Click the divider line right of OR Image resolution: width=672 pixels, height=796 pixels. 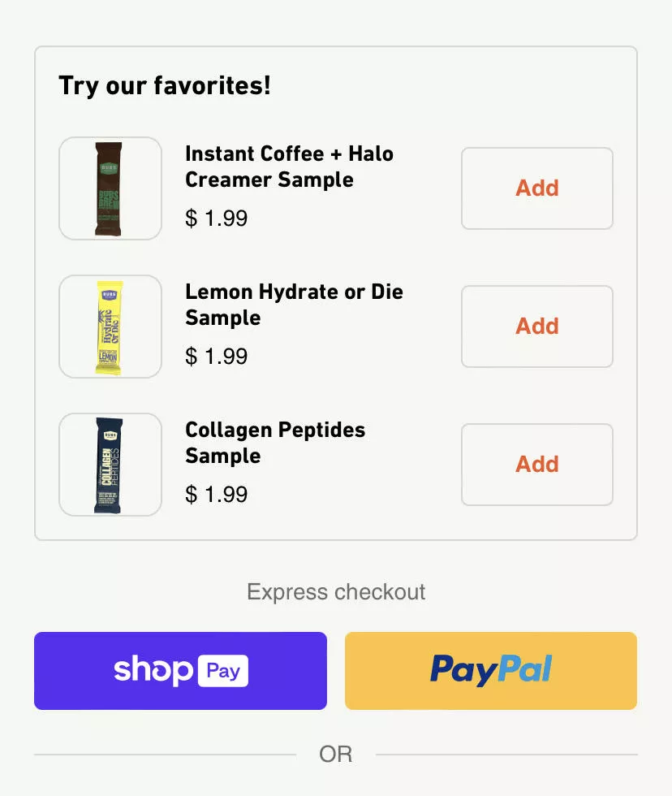506,755
